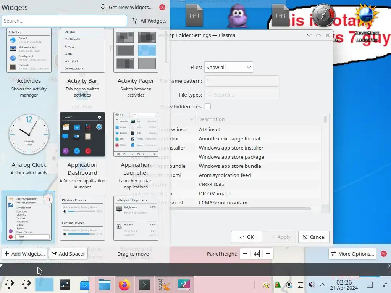The width and height of the screenshot is (391, 293).
Task: Select the Audio Volume widget thumbnail
Action: [82, 218]
